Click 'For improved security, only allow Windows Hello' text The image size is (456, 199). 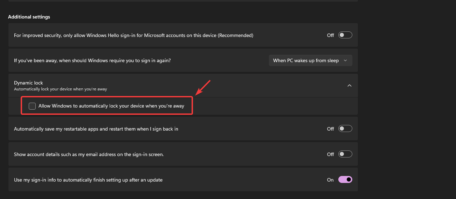133,35
